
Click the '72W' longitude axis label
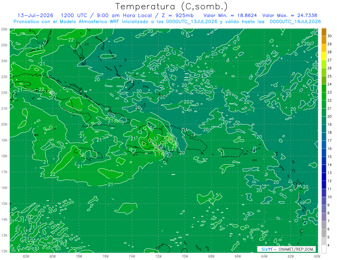[x=158, y=256]
